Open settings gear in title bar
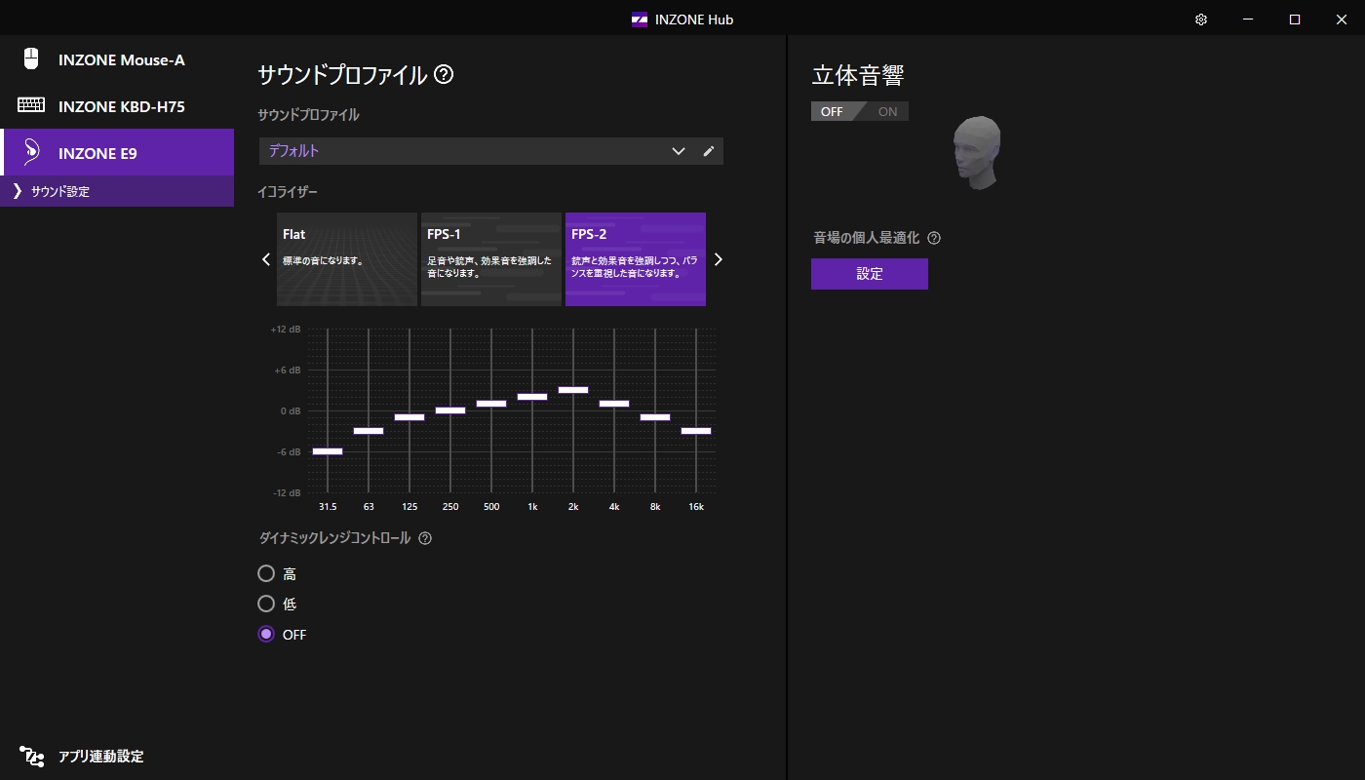This screenshot has width=1365, height=780. 1201,19
